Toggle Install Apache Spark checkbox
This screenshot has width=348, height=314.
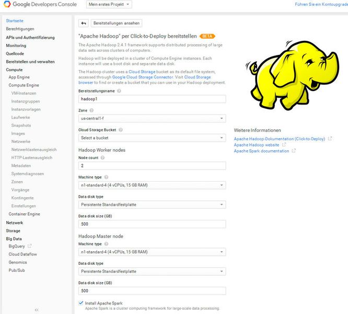[81, 303]
